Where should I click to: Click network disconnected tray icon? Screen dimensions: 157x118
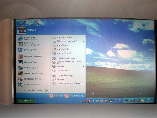[x=127, y=101]
